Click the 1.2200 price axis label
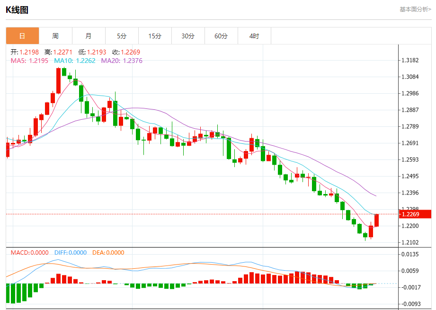 pos(410,226)
